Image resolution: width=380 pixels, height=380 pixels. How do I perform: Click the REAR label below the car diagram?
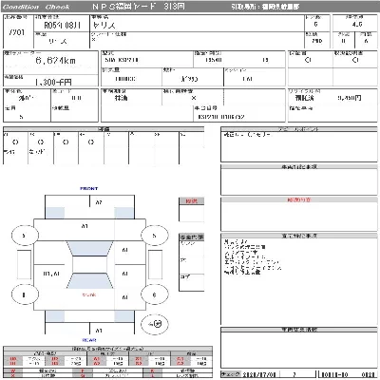[x=89, y=340]
